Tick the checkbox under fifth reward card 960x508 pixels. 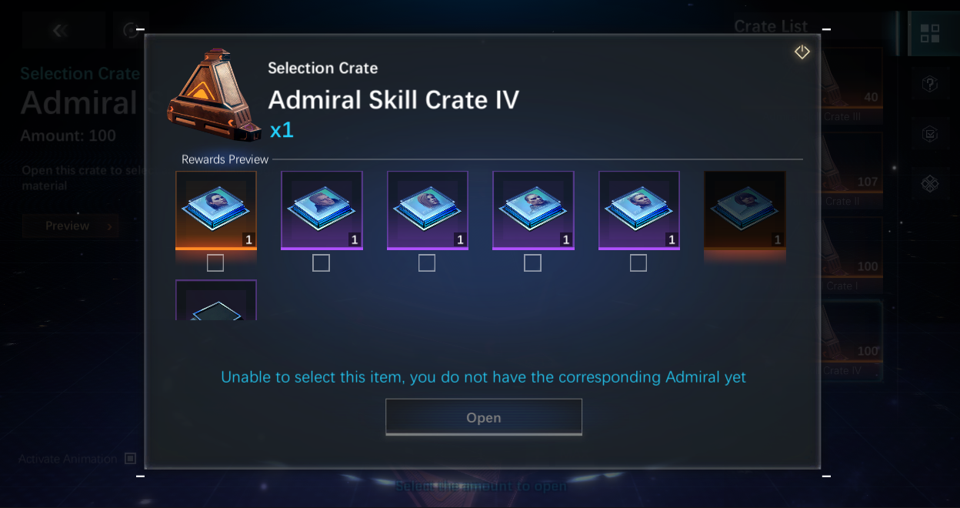(x=638, y=263)
